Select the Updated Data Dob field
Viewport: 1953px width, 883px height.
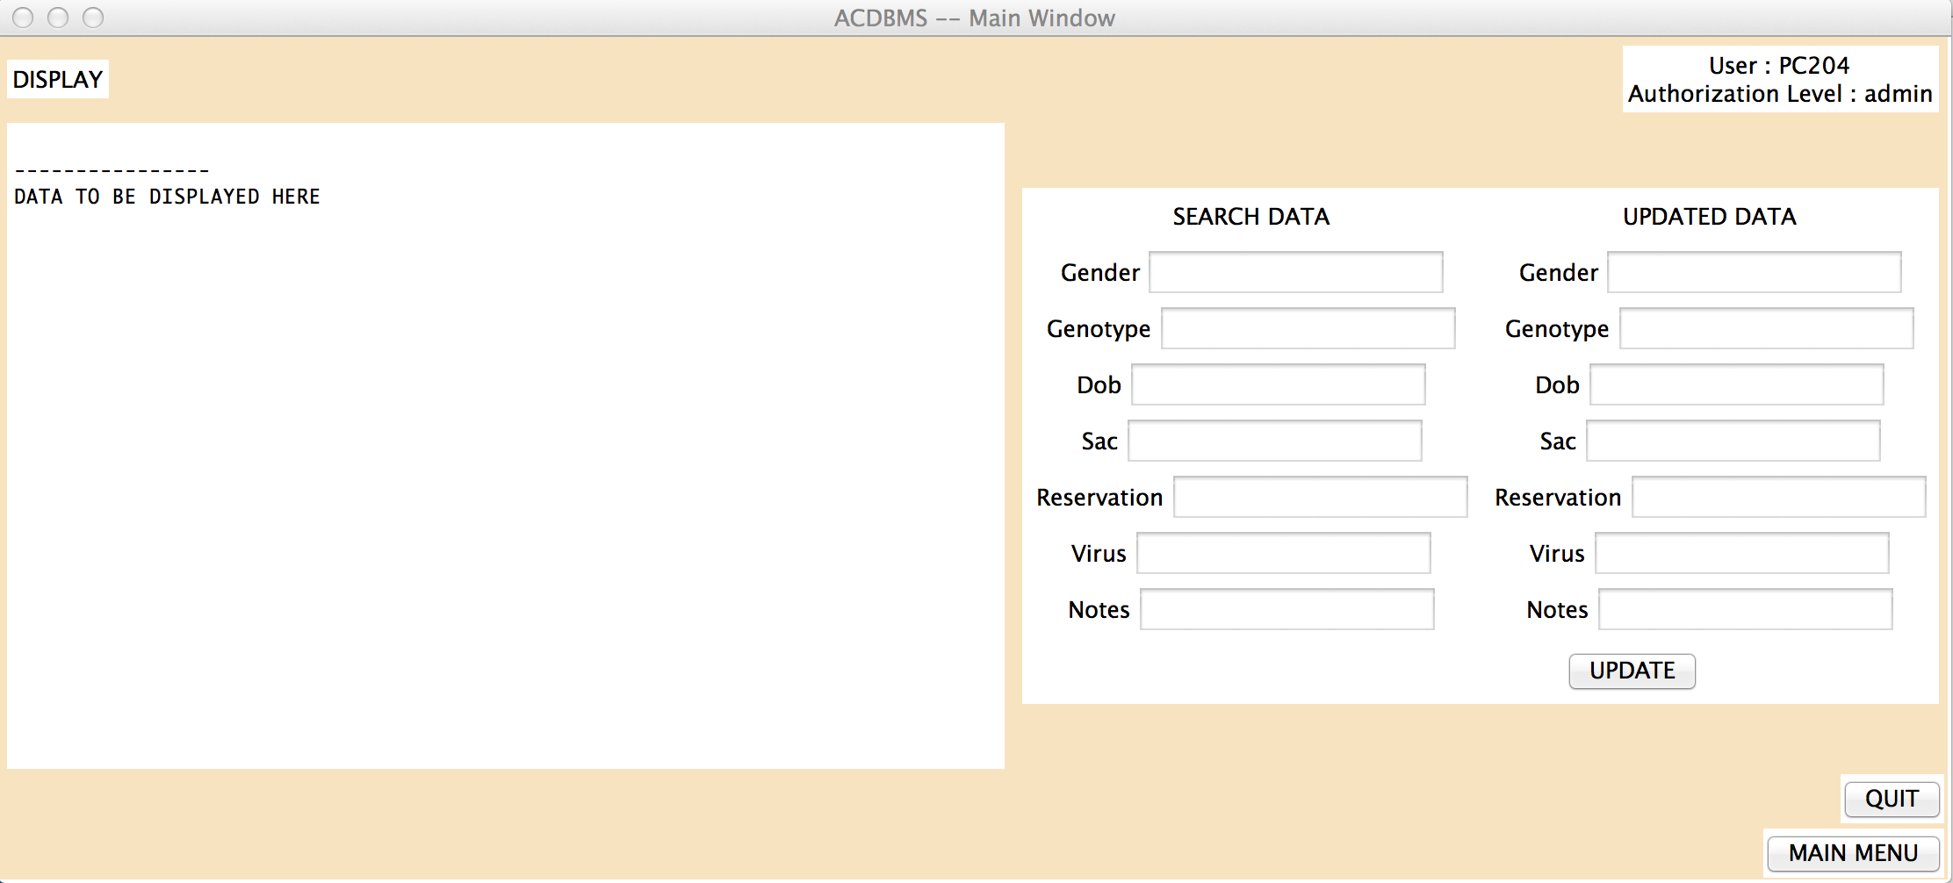coord(1736,384)
